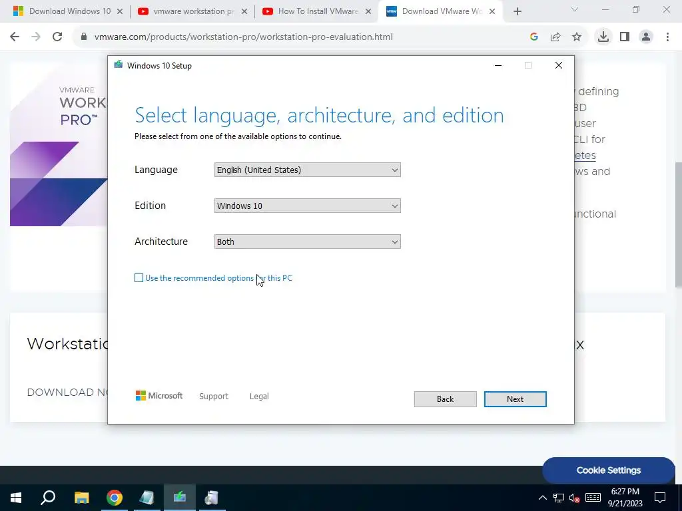Open Chrome tab search chevron
682x511 pixels.
[x=575, y=9]
